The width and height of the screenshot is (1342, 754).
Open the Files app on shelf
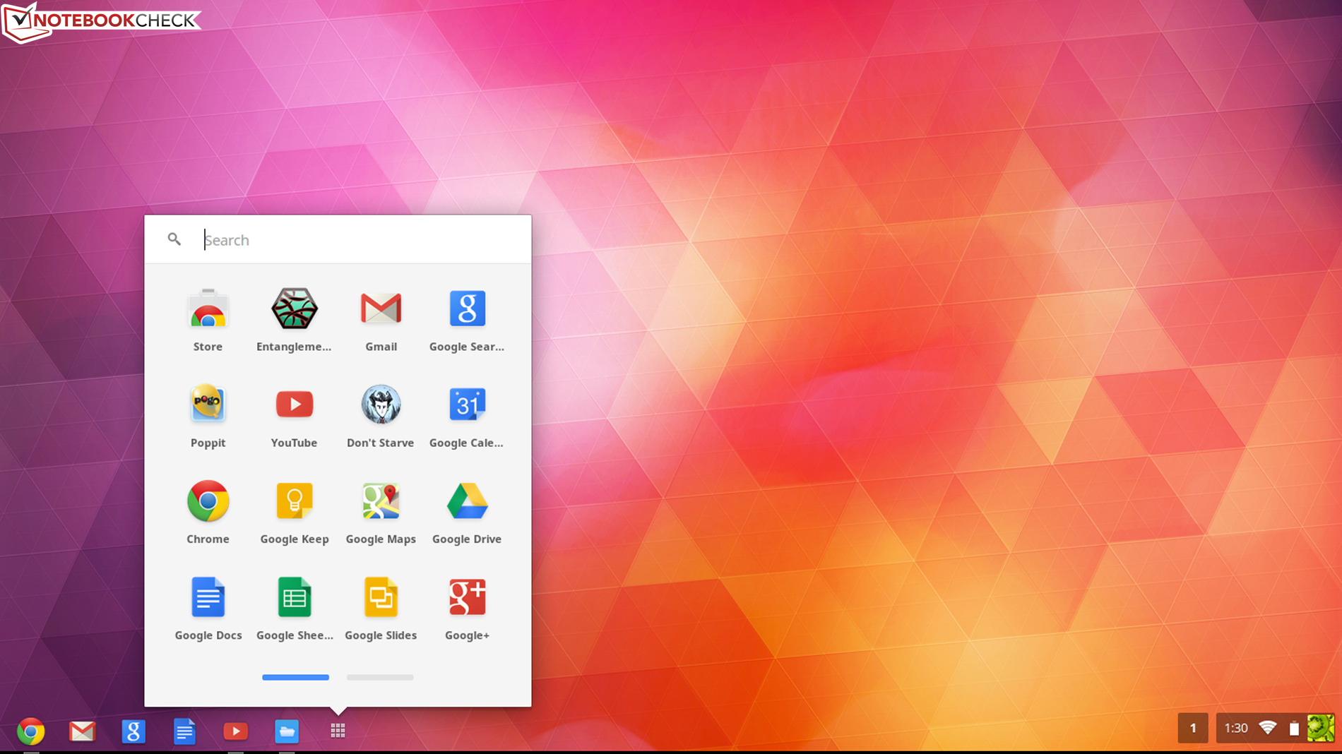pos(287,731)
